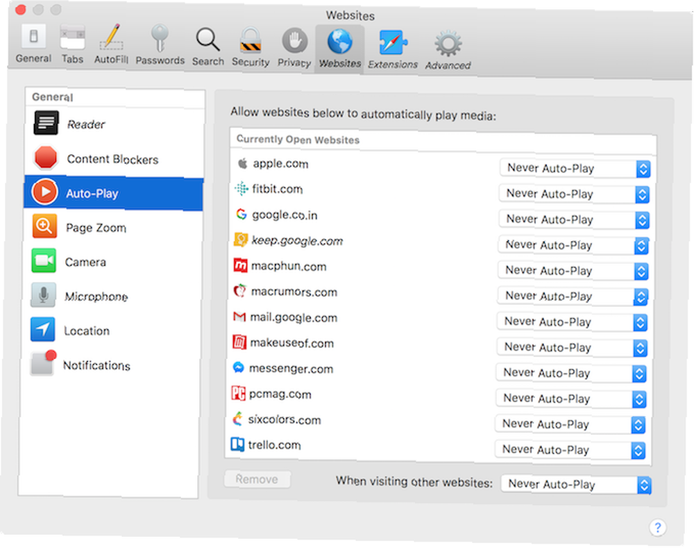Open the Passwords preferences tab
The width and height of the screenshot is (694, 548).
(x=160, y=45)
